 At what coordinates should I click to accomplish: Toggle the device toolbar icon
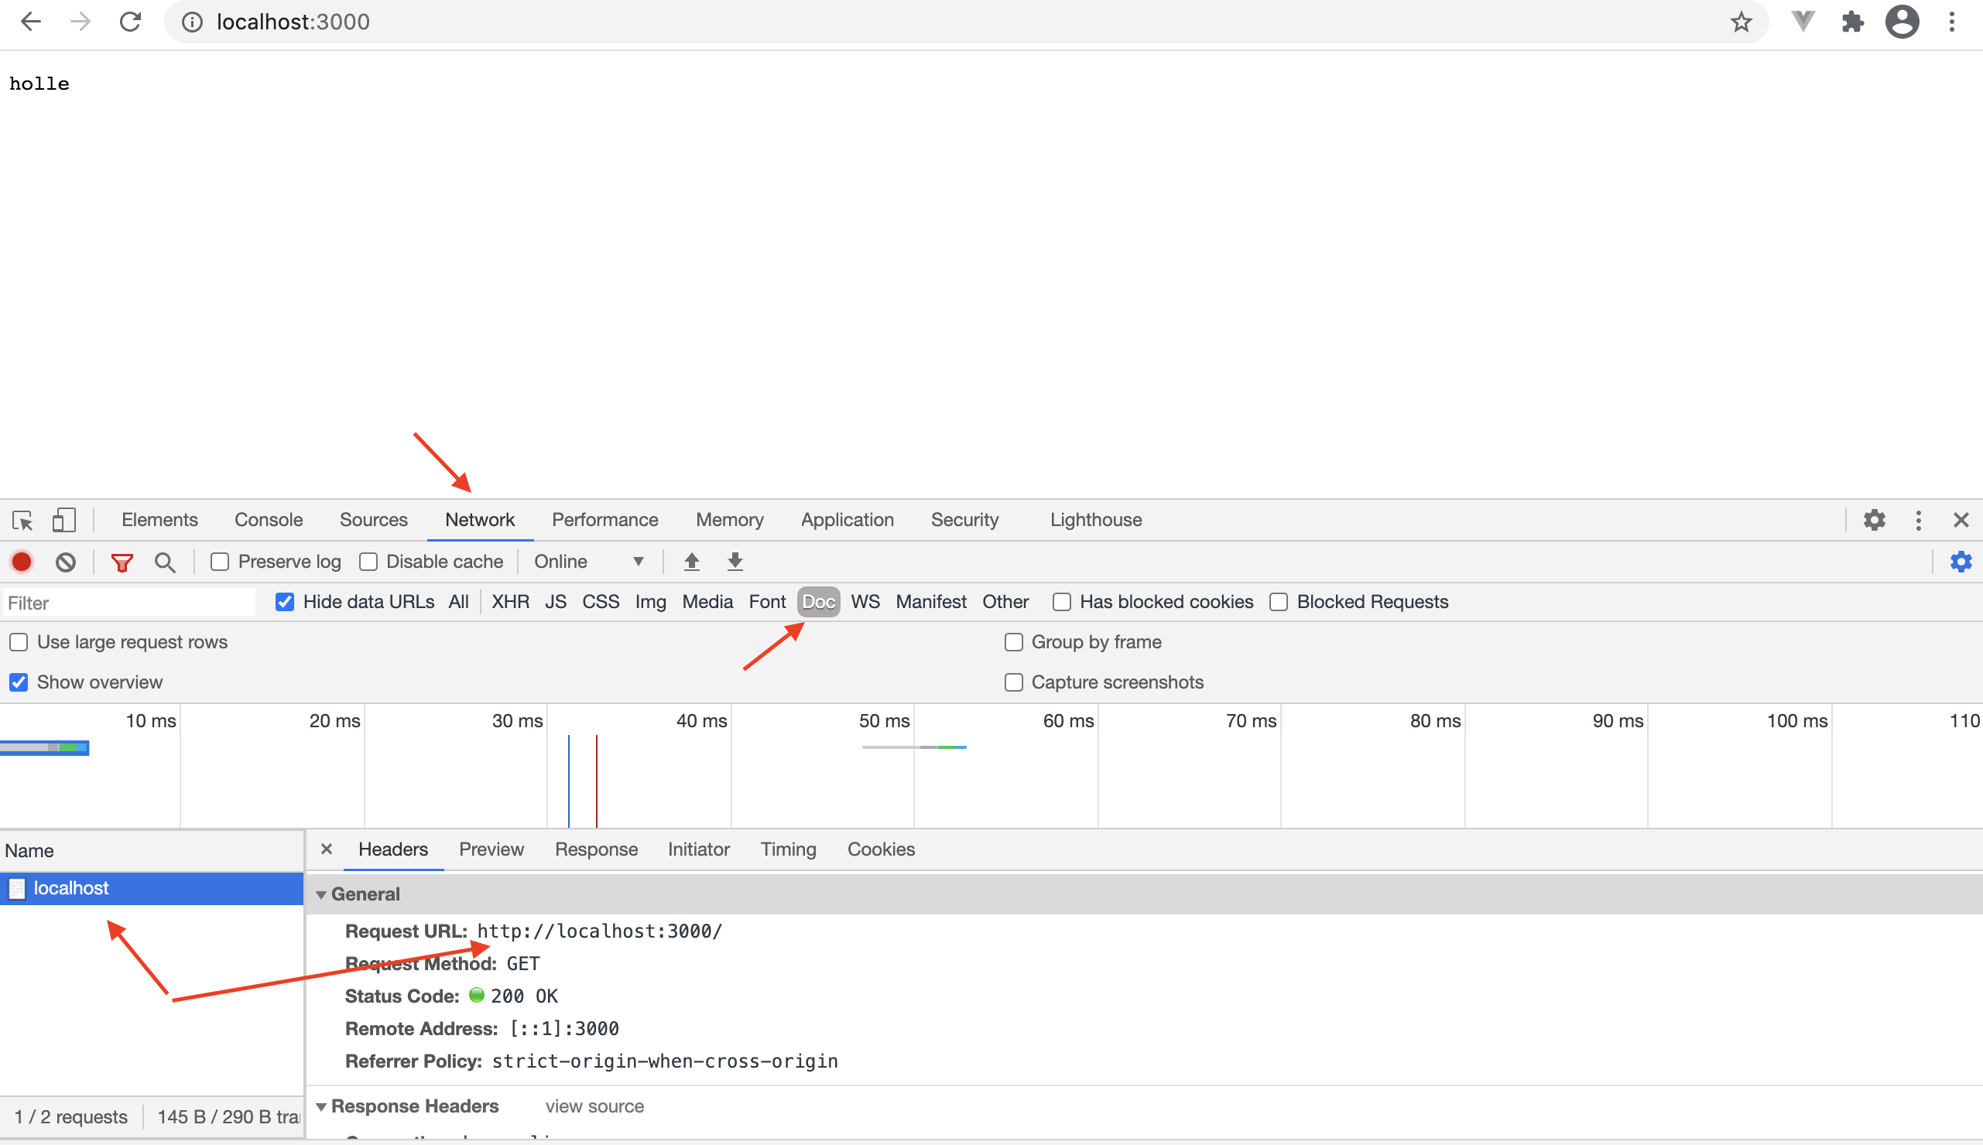63,520
